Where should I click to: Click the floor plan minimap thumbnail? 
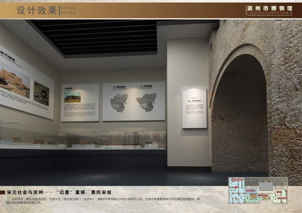pos(258,191)
